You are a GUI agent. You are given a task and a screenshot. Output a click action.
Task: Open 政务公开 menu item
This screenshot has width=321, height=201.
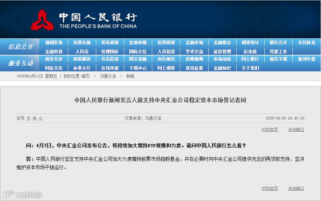pos(54,59)
